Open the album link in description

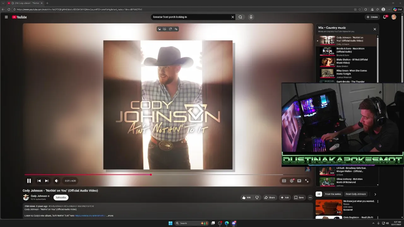pyautogui.click(x=90, y=216)
